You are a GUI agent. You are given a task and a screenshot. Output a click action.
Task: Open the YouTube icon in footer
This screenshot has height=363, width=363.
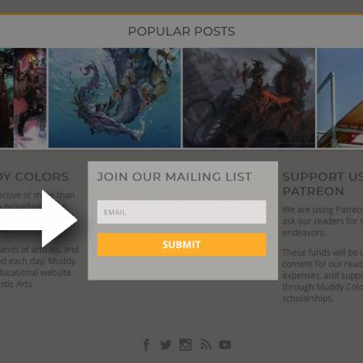coord(225,345)
